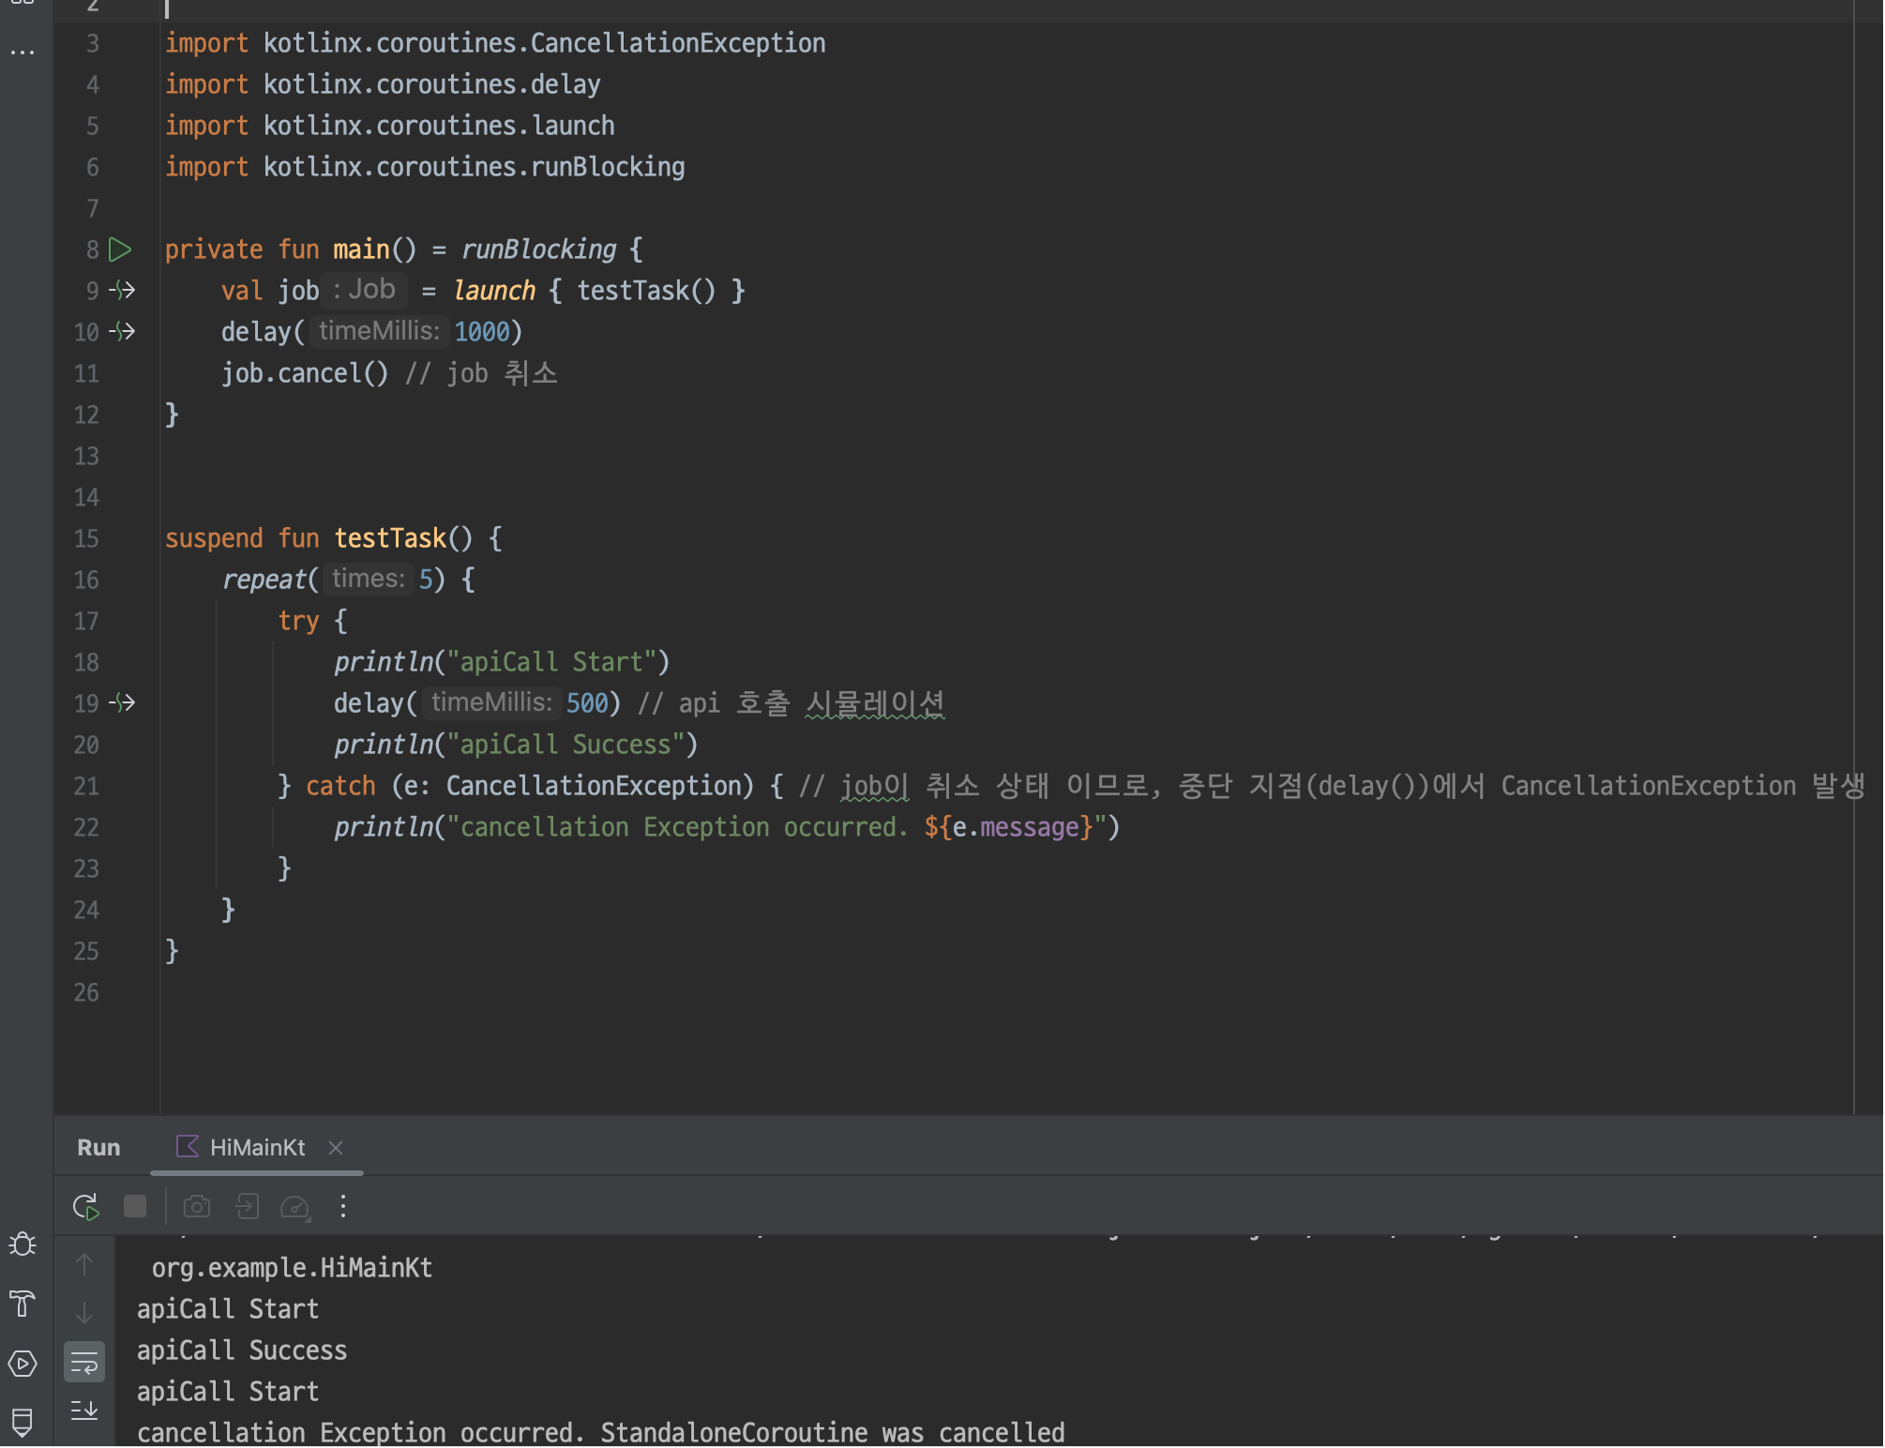Screen dimensions: 1885x1448
Task: Click the org.example.HiMainKt console line
Action: coord(292,1268)
